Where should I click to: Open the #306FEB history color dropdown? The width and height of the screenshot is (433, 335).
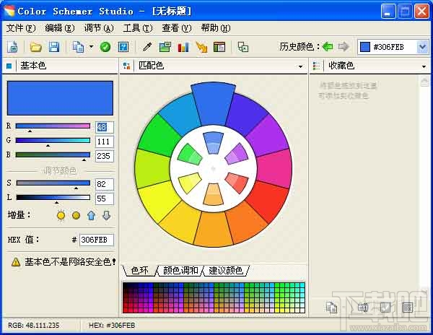tap(422, 47)
